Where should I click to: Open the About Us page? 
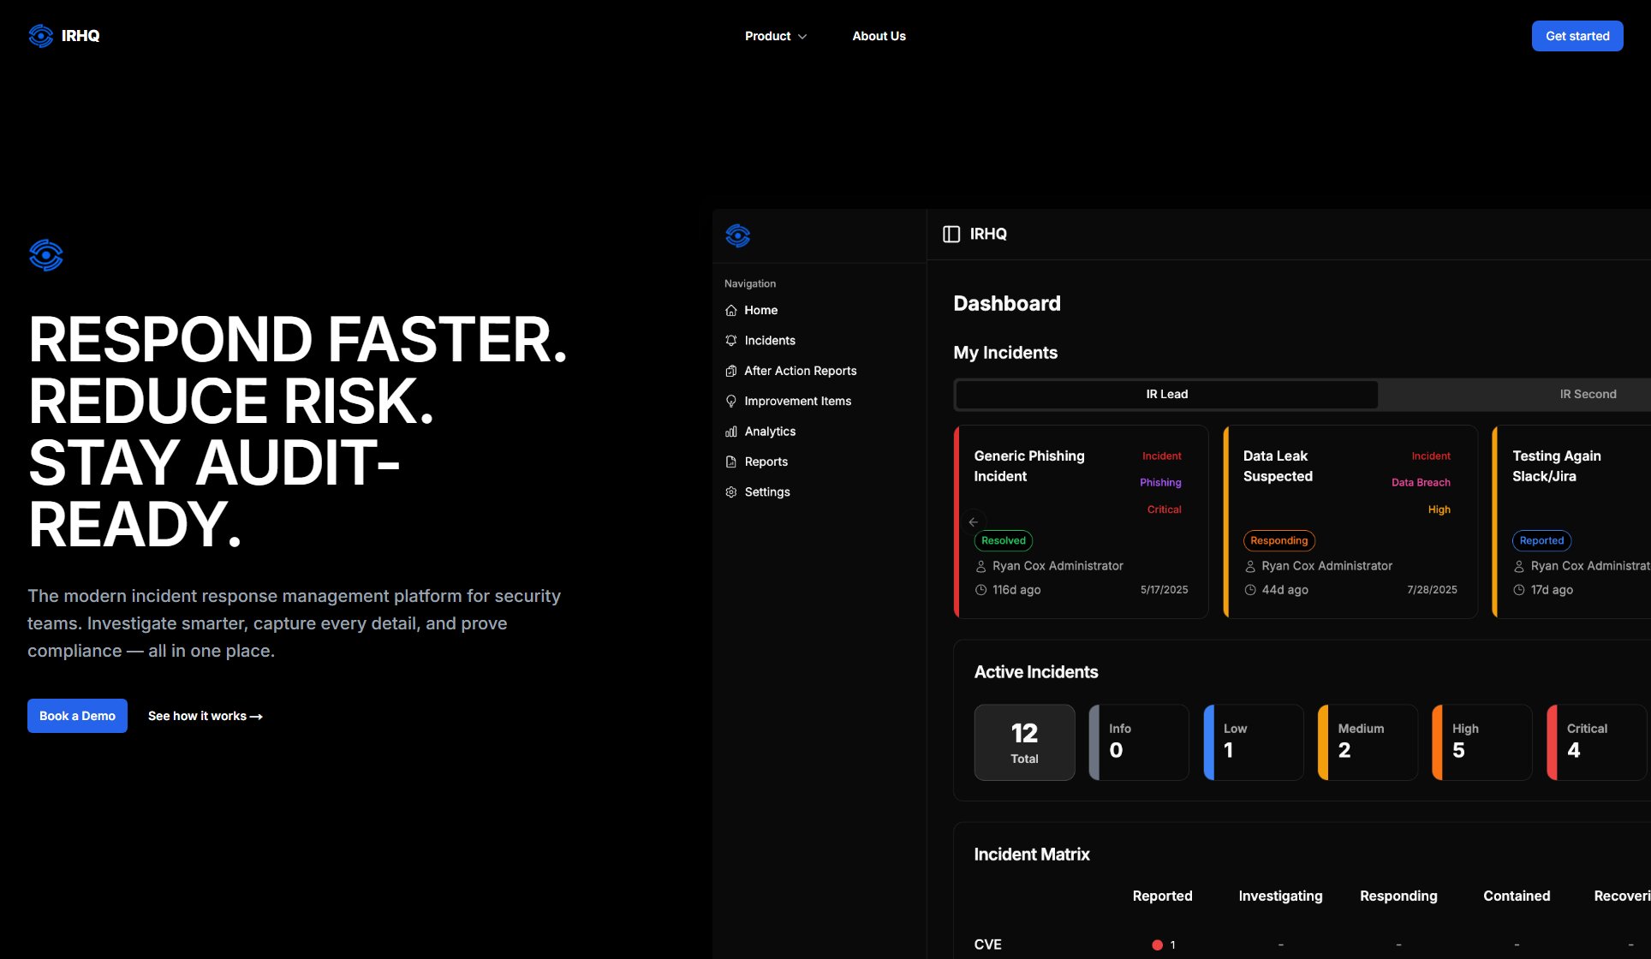(x=879, y=36)
